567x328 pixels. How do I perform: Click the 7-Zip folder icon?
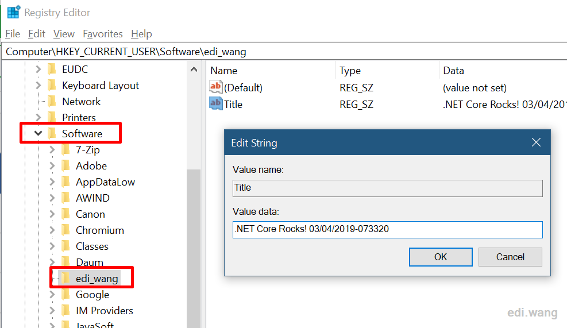[66, 149]
